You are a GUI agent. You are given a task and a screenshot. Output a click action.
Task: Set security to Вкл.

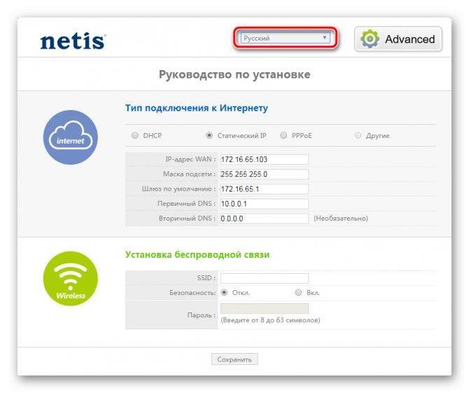298,292
